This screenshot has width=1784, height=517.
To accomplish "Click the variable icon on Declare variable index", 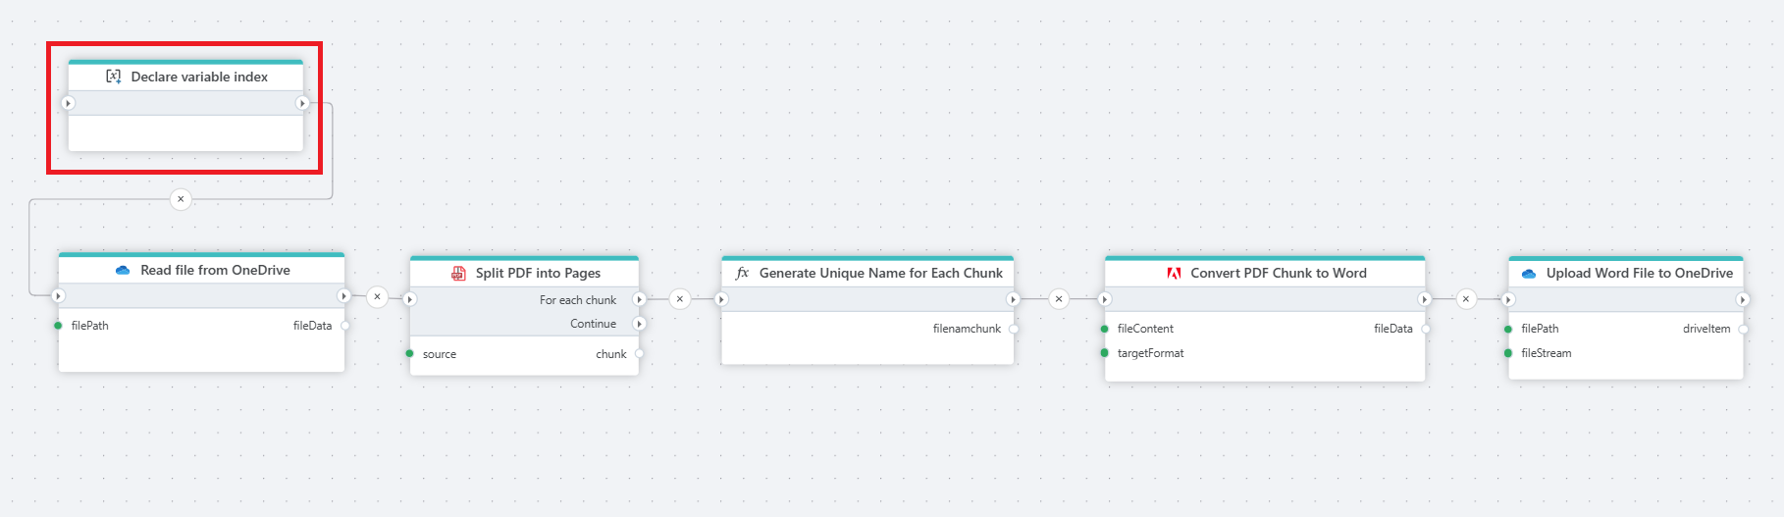I will [x=114, y=77].
